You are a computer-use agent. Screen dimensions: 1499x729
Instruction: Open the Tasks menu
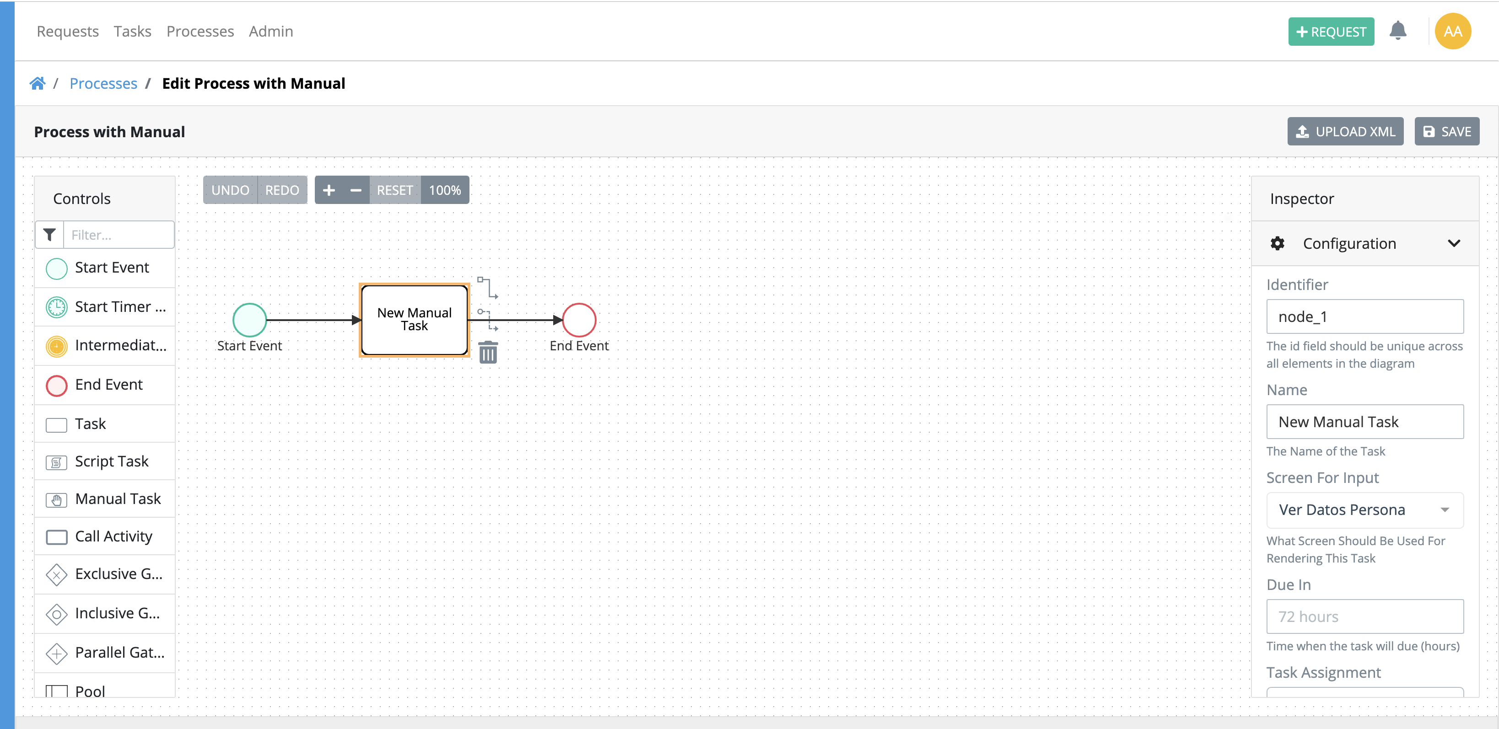click(132, 32)
